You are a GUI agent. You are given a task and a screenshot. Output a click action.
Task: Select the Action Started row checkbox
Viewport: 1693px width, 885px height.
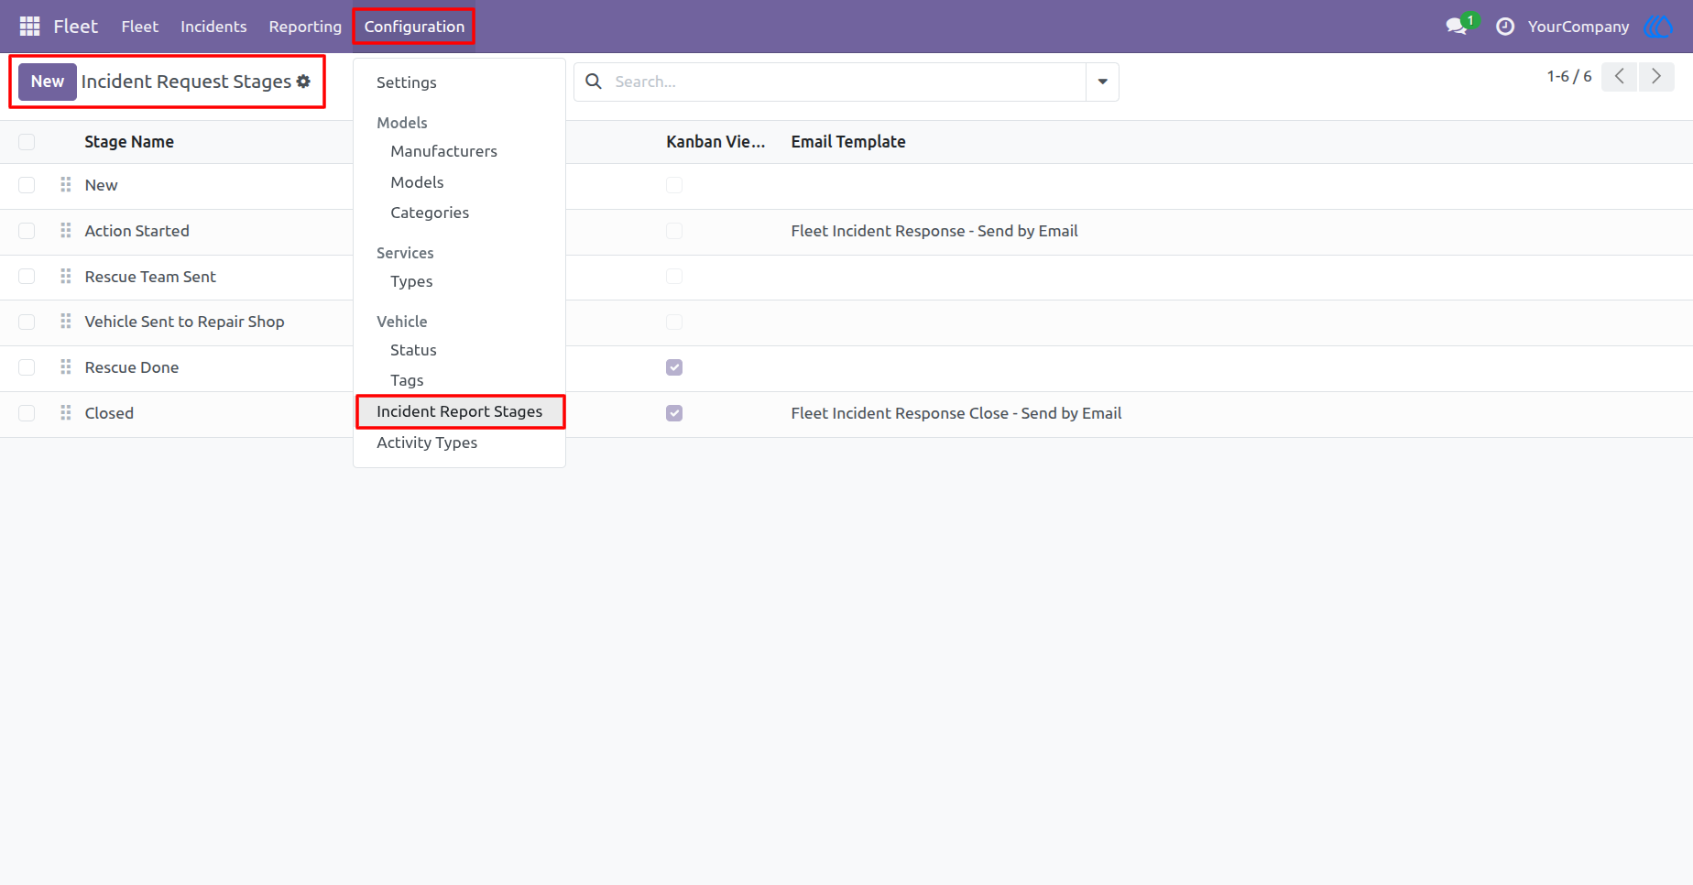[27, 231]
